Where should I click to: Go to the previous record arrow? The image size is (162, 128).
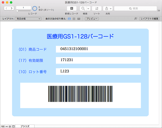6,8
